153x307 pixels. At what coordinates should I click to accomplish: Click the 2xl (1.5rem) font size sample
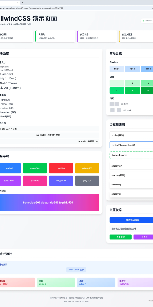pyautogui.click(x=10, y=88)
